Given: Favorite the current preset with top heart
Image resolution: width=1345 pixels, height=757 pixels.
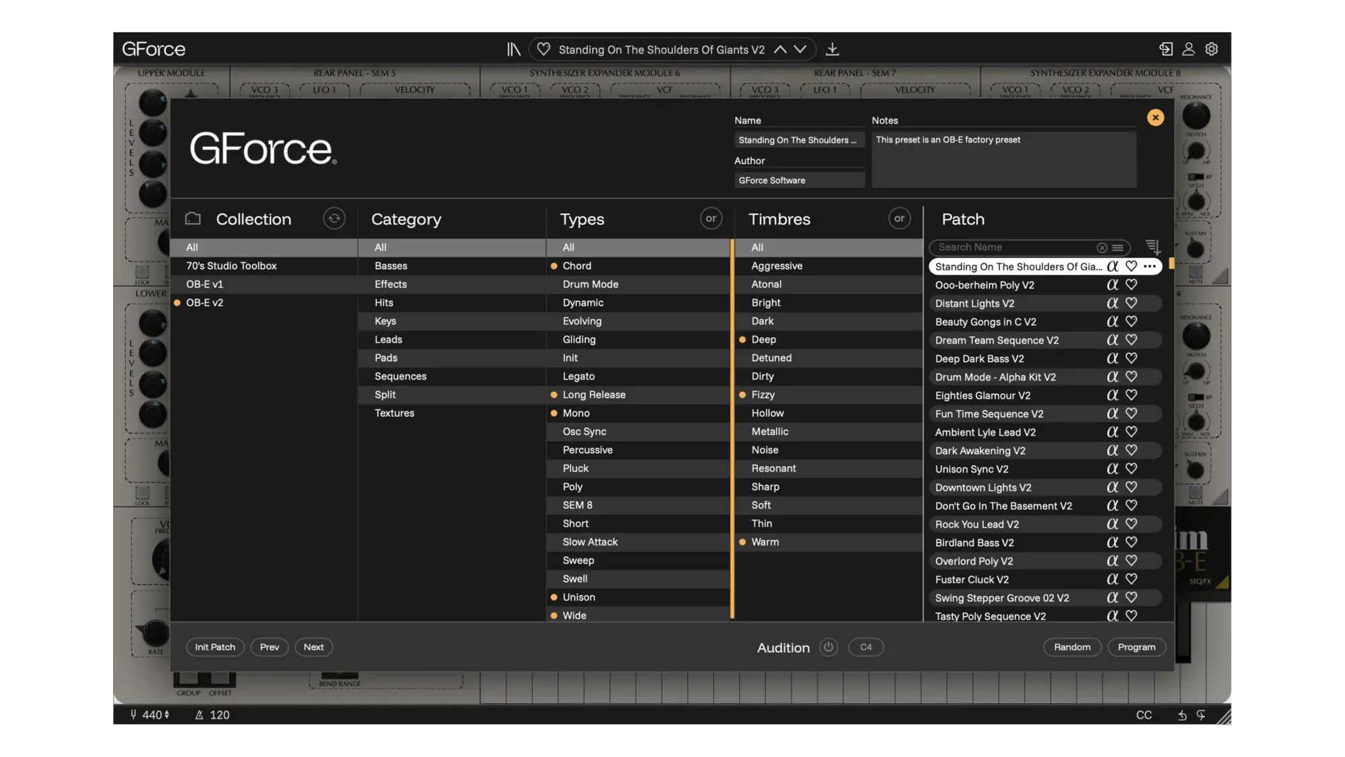Looking at the screenshot, I should click(x=543, y=49).
